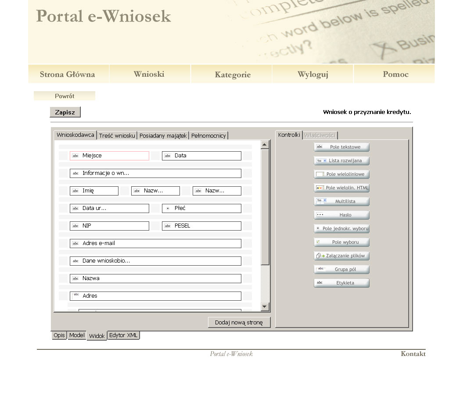Image resolution: width=463 pixels, height=409 pixels.
Task: Click Dodaj nową stronę button
Action: pyautogui.click(x=239, y=322)
